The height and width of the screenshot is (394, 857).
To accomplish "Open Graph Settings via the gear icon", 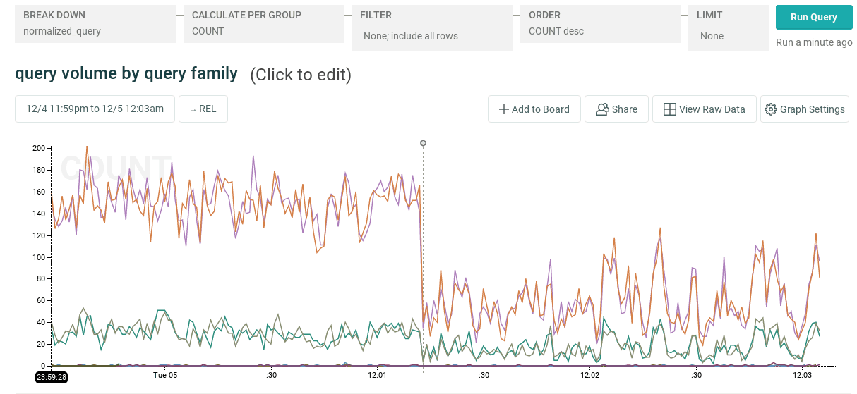I will [771, 109].
